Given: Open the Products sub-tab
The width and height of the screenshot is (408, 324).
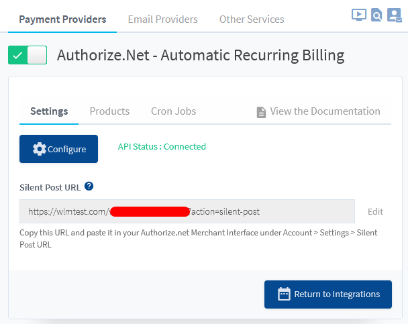Looking at the screenshot, I should (109, 111).
